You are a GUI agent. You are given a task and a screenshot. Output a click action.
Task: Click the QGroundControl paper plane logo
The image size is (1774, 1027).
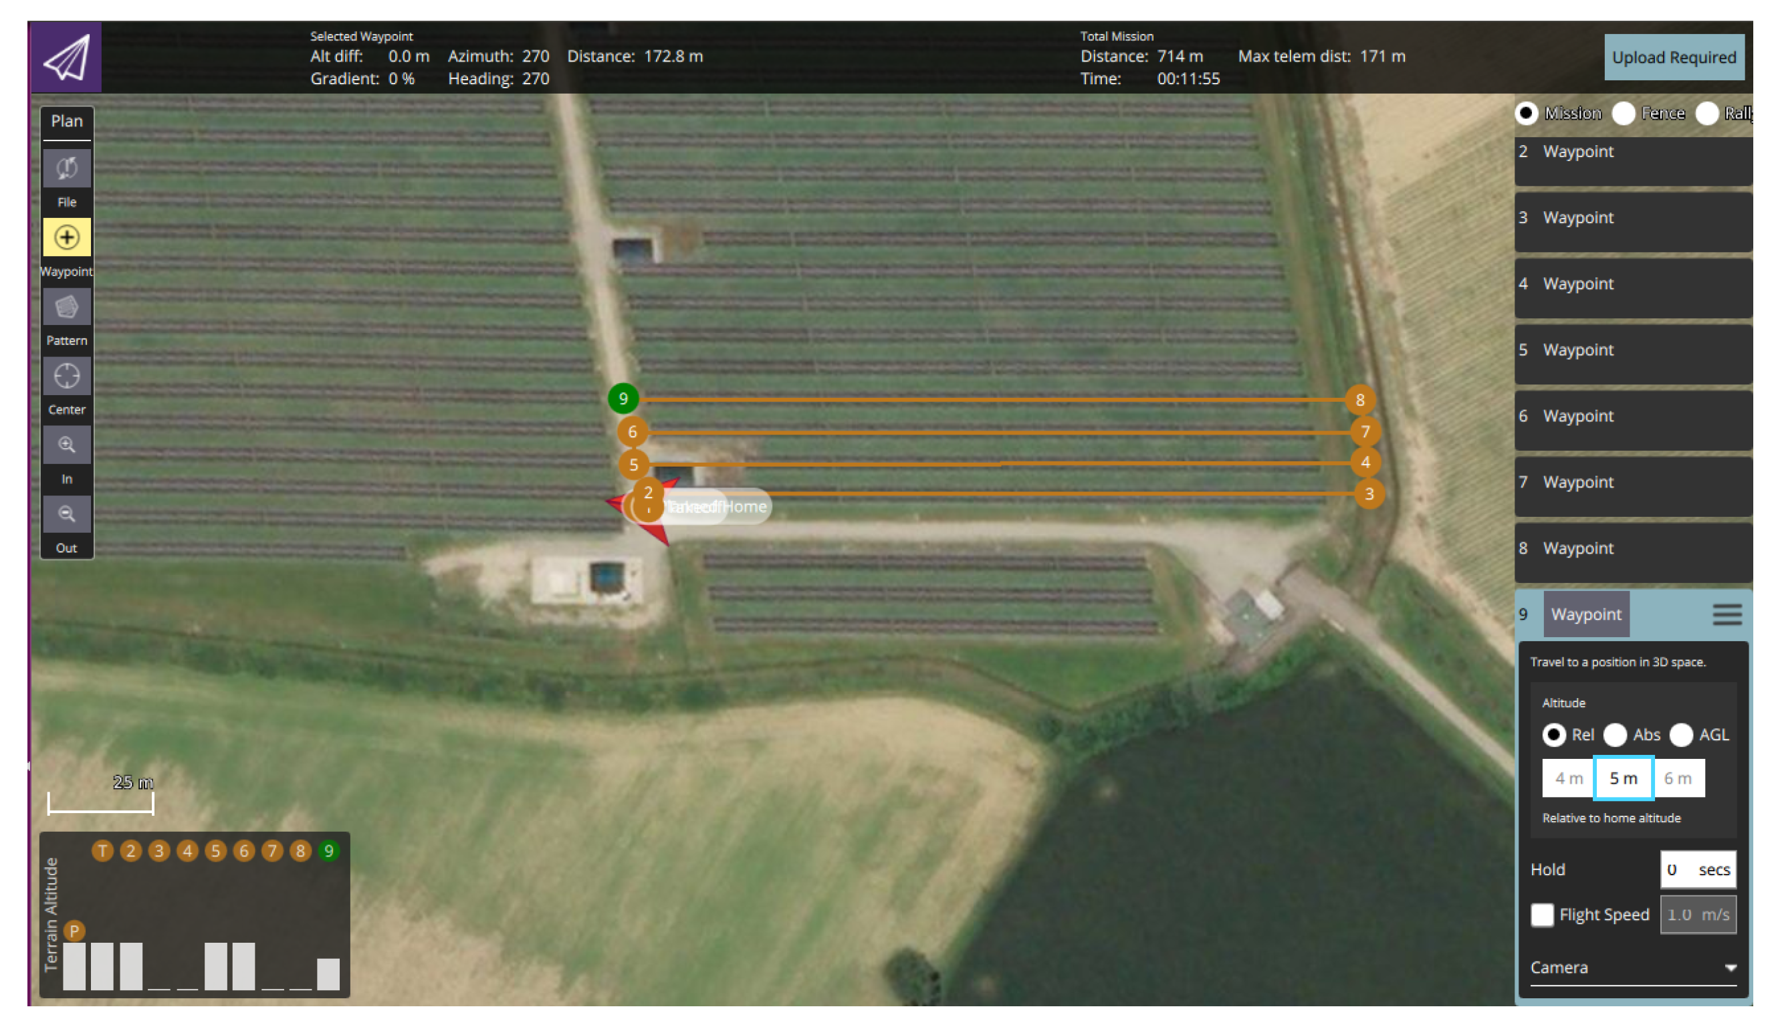66,57
